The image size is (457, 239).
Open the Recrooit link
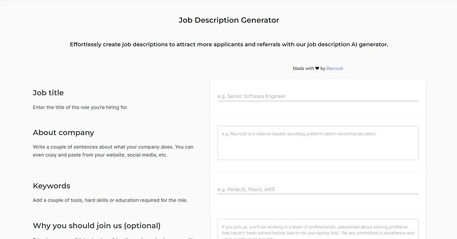pos(335,69)
